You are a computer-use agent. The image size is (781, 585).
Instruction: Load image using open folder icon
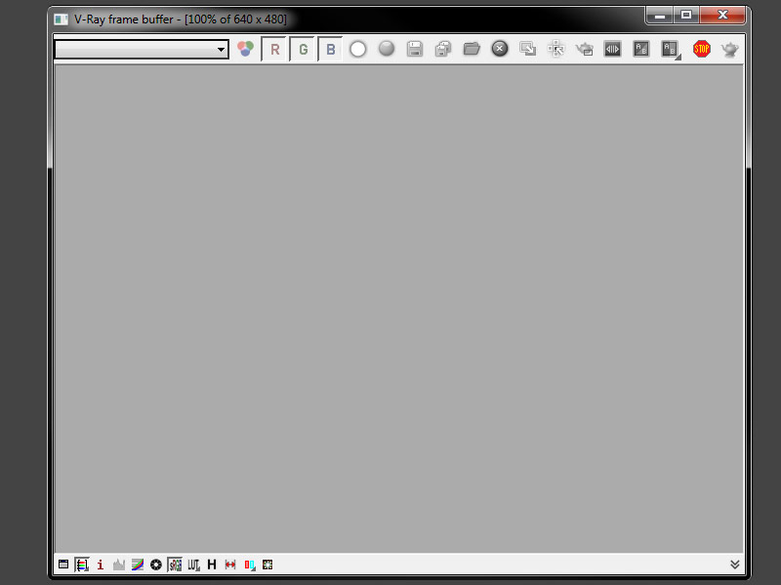point(472,48)
